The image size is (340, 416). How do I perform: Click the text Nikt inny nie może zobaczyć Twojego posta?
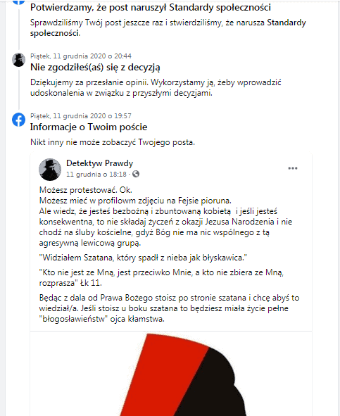tap(113, 142)
